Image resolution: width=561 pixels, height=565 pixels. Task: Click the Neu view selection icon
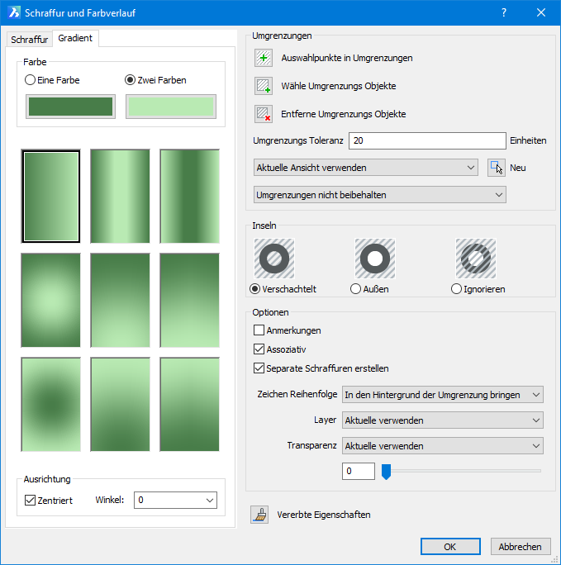coord(496,168)
